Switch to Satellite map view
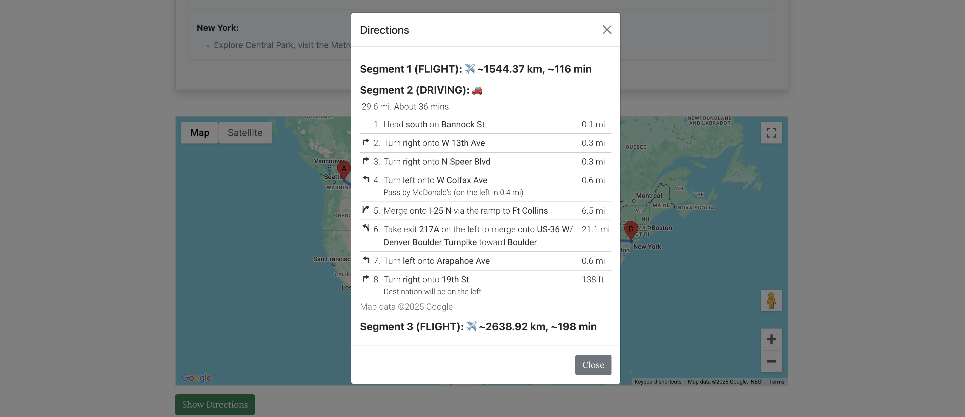 (x=244, y=132)
